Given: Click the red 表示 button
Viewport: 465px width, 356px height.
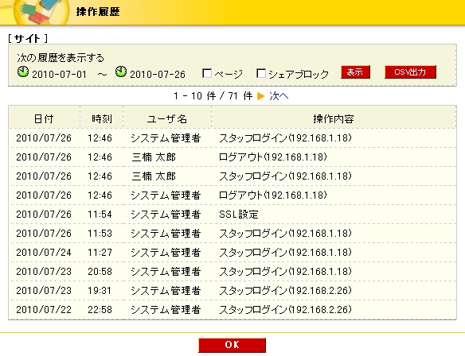Looking at the screenshot, I should [x=355, y=72].
